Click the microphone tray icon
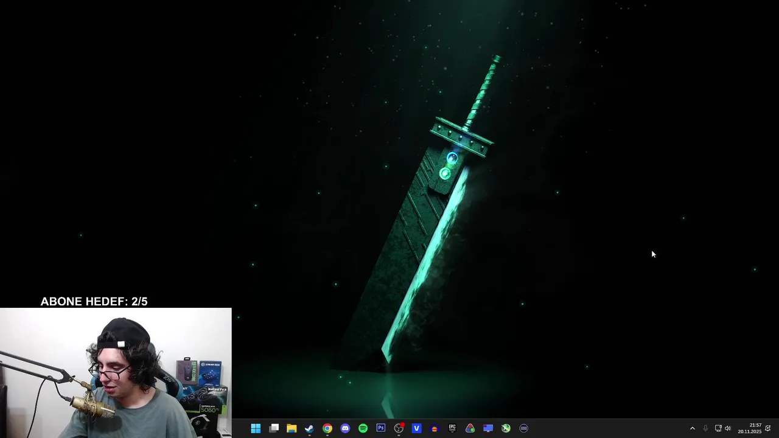779x438 pixels. click(705, 428)
